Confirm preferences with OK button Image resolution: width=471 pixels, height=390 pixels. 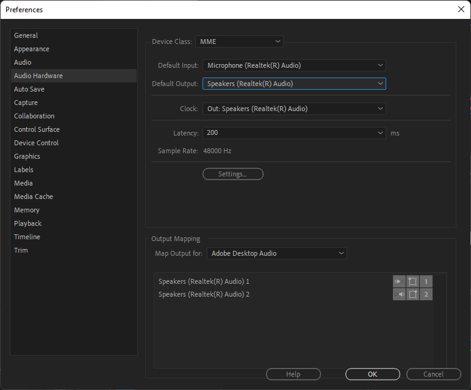pyautogui.click(x=373, y=374)
